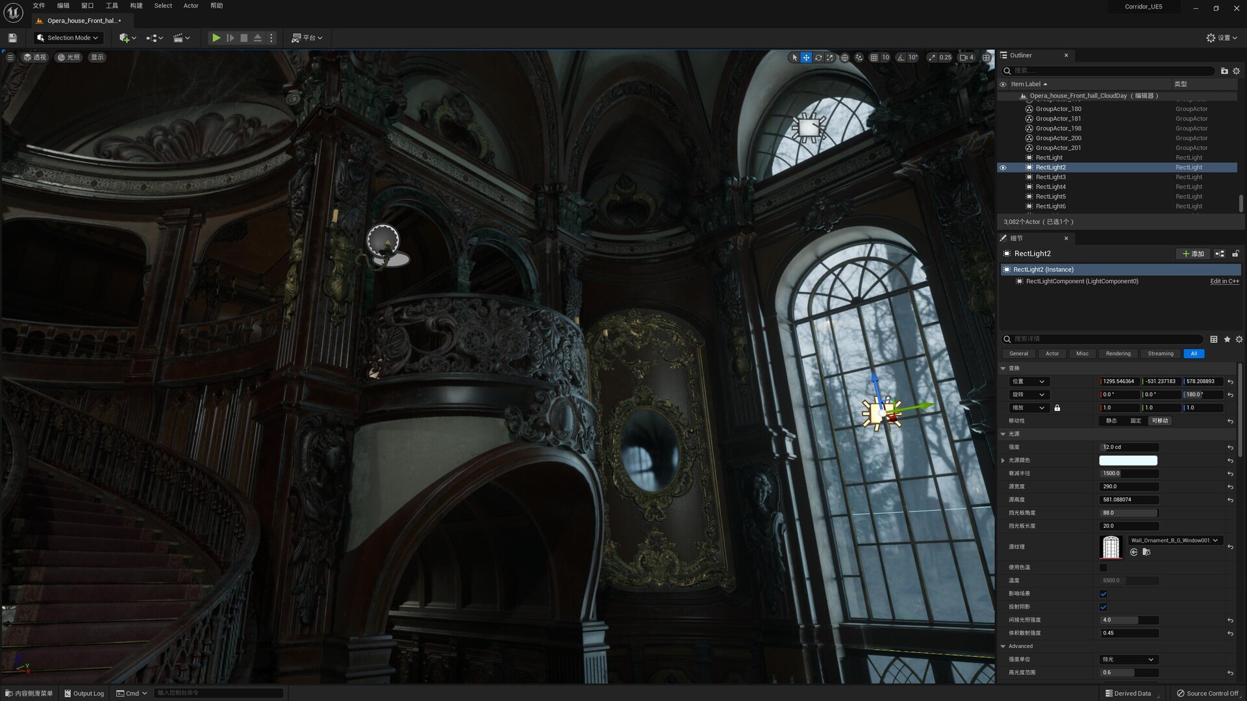Screen dimensions: 1247x701
Task: Toggle world/local coordinate system globe icon
Action: 845,58
